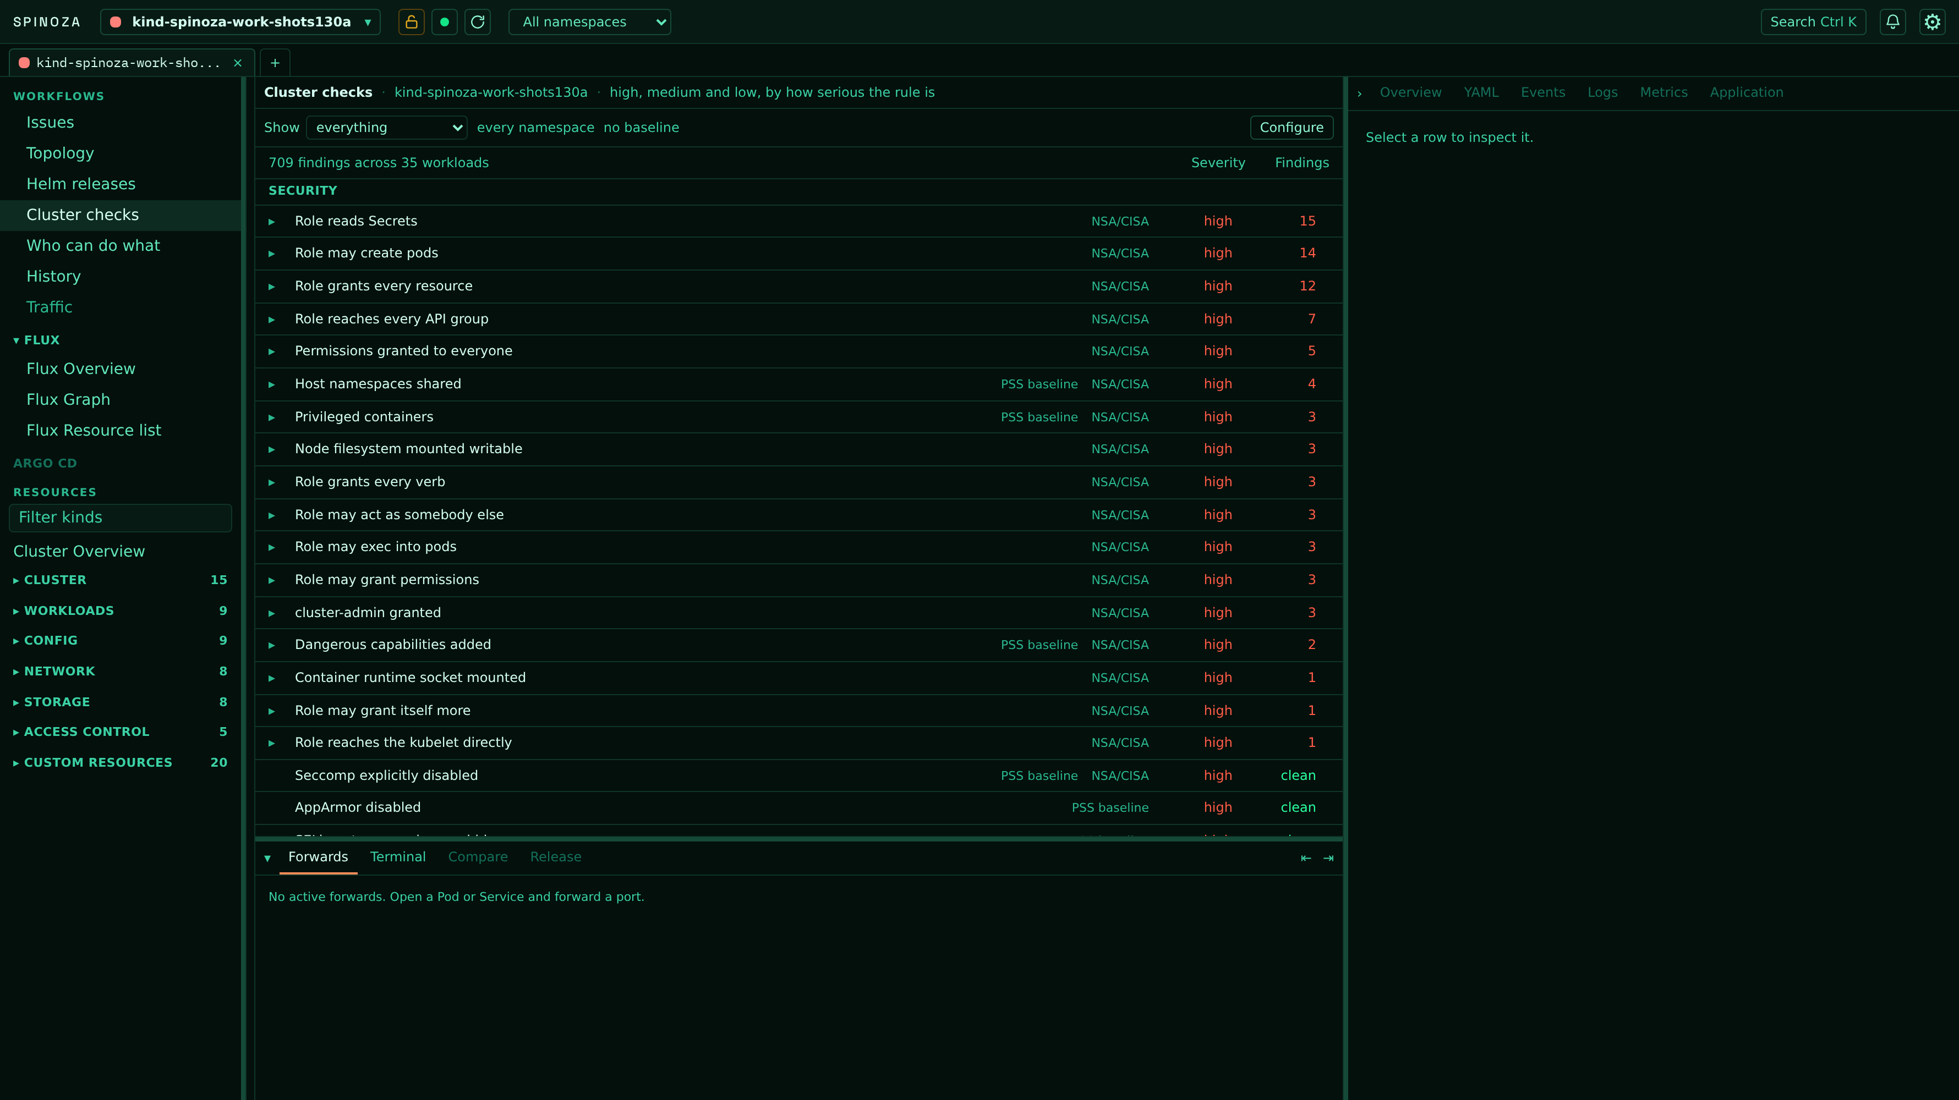The width and height of the screenshot is (1959, 1100).
Task: Collapse the bottom panel with the triangle
Action: 267,857
